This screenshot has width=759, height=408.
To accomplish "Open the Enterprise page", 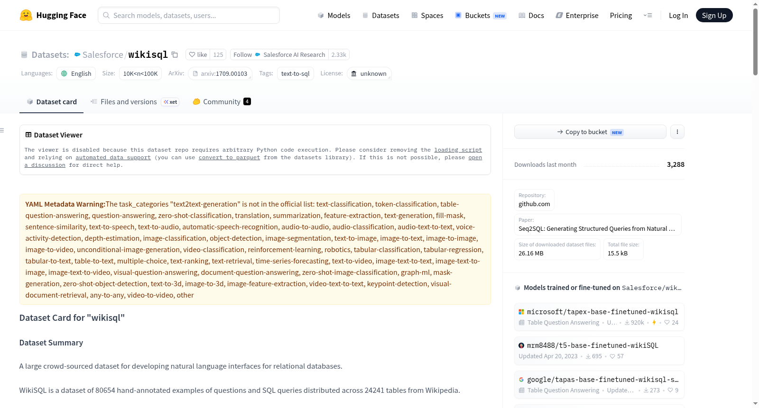I will (x=577, y=15).
